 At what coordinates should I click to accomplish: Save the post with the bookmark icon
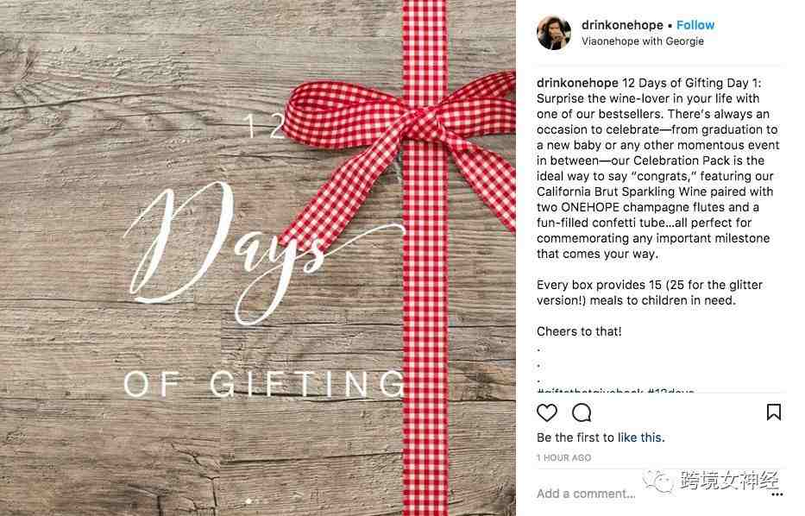point(774,412)
